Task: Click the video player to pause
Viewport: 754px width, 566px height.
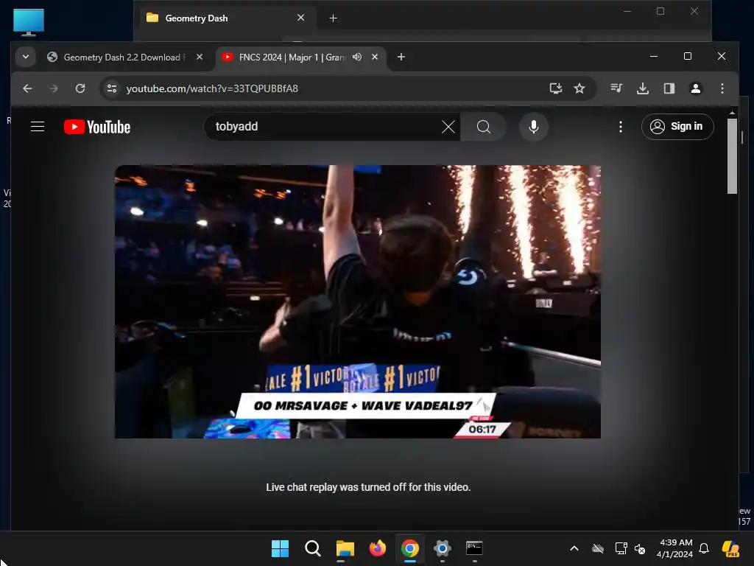Action: [x=357, y=301]
